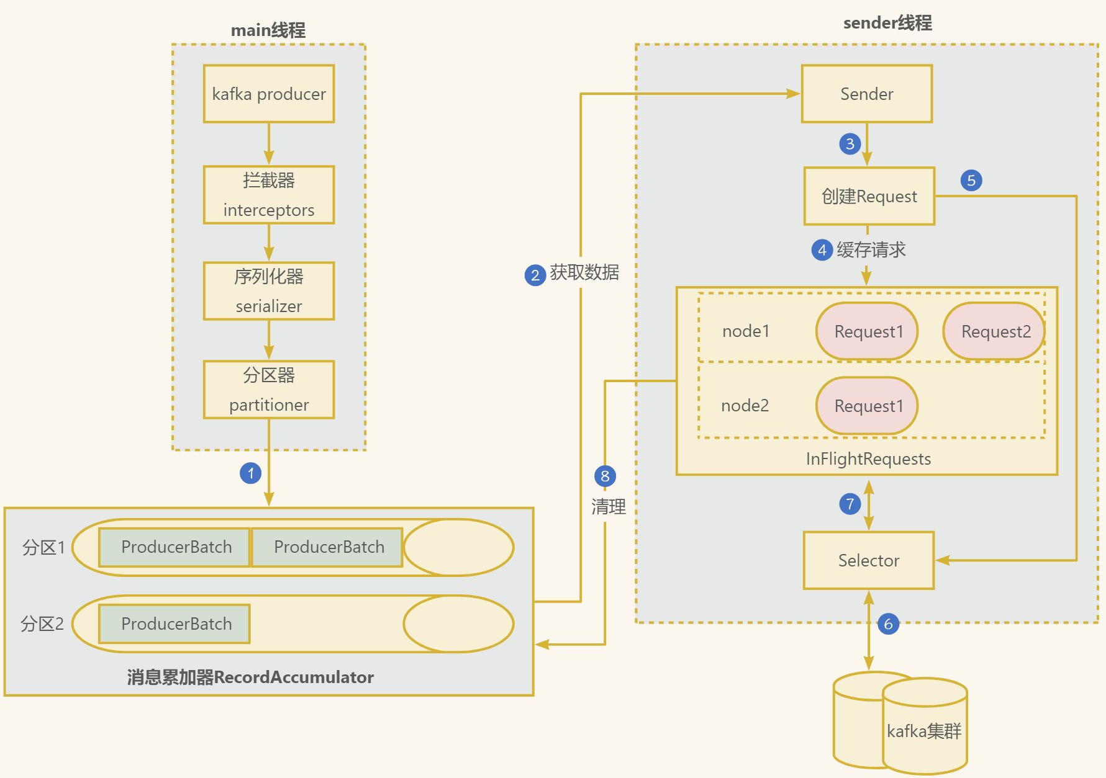Select the 序列化器 serializer box
The width and height of the screenshot is (1106, 778).
coord(269,291)
